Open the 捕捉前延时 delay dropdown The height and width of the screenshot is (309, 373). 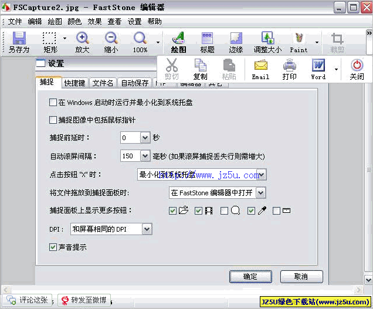pyautogui.click(x=146, y=138)
